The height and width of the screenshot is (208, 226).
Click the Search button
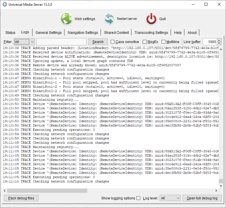(98, 42)
